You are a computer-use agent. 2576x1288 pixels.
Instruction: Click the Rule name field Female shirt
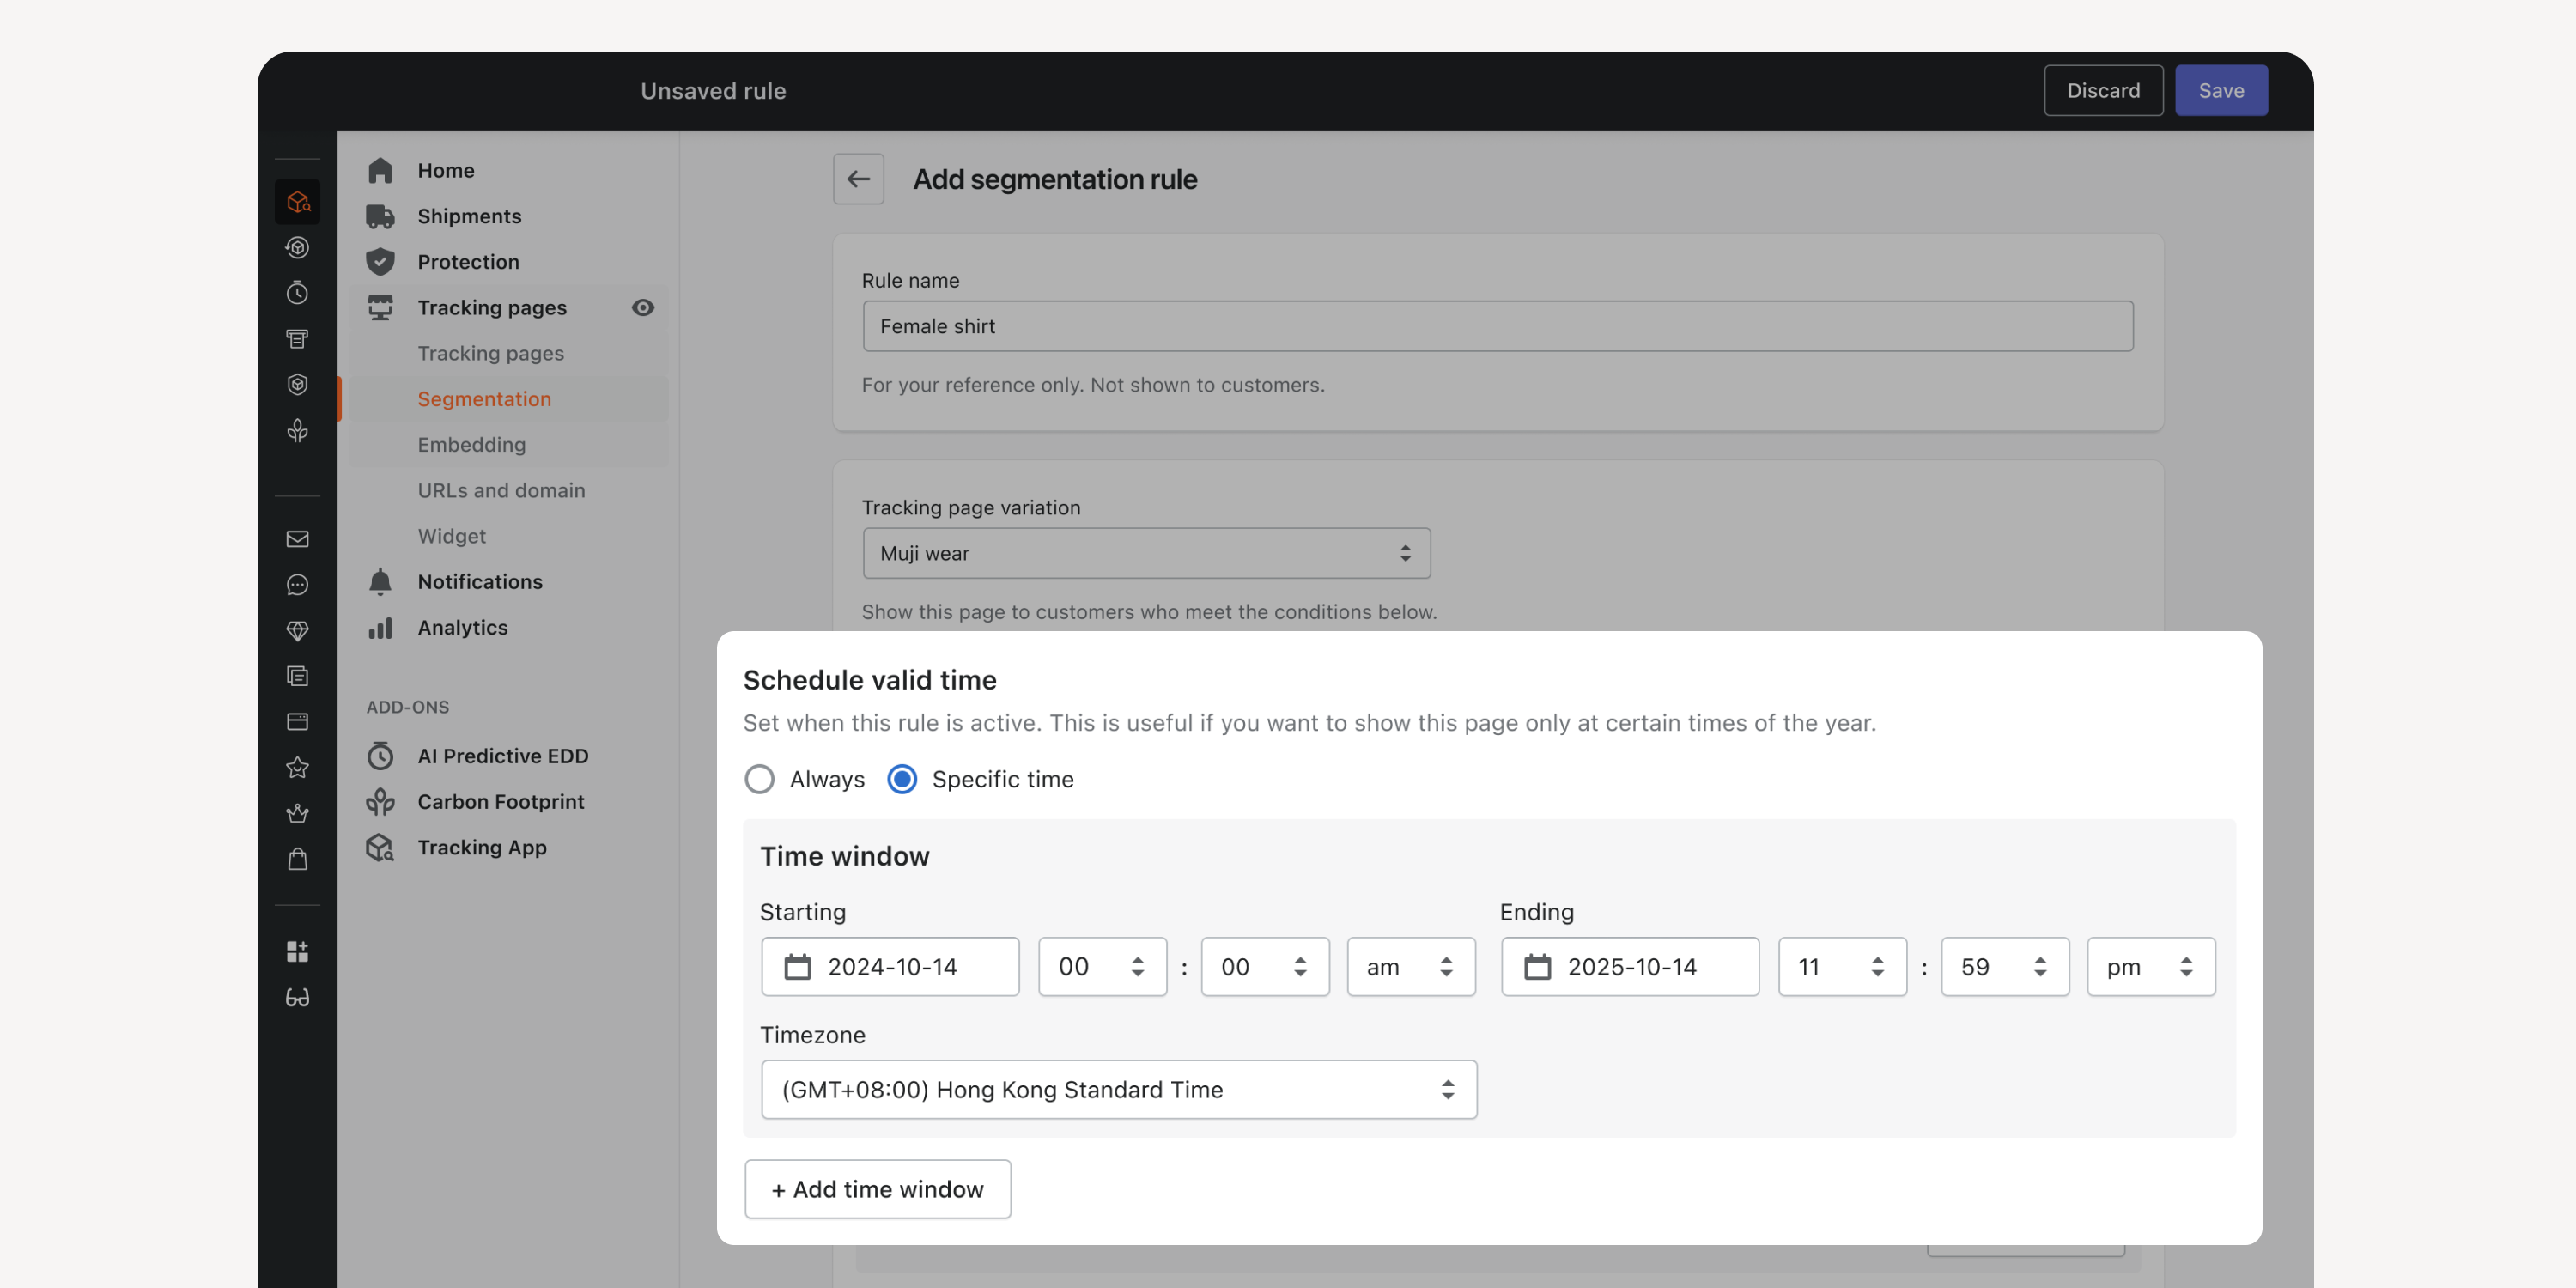point(1497,326)
